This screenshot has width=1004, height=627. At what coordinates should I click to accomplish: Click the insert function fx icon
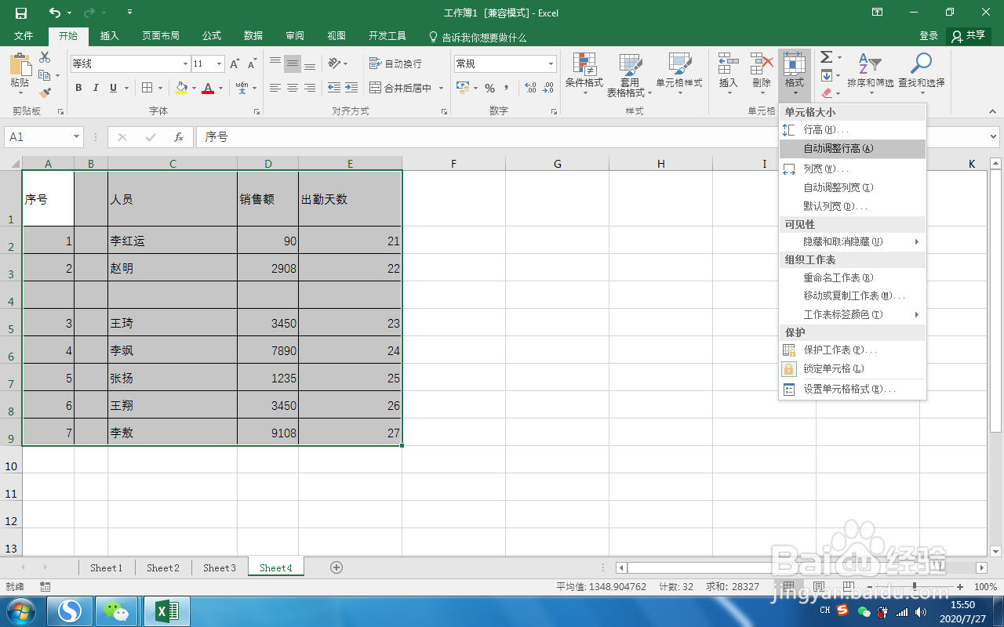[x=179, y=137]
